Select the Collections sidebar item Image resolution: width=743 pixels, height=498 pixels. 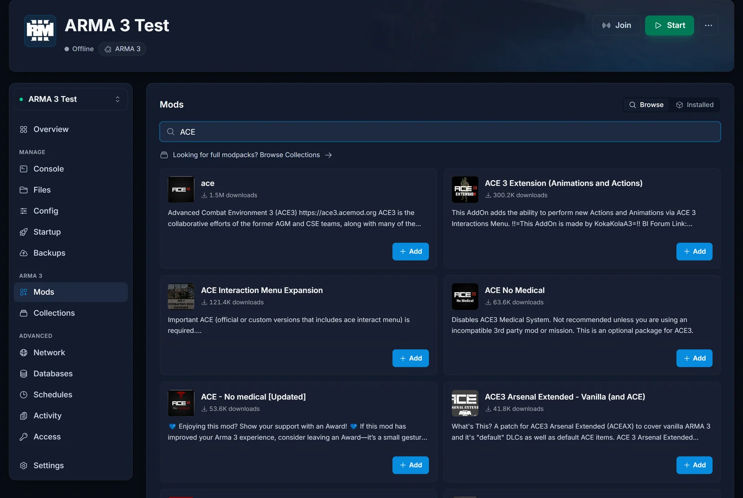coord(71,313)
